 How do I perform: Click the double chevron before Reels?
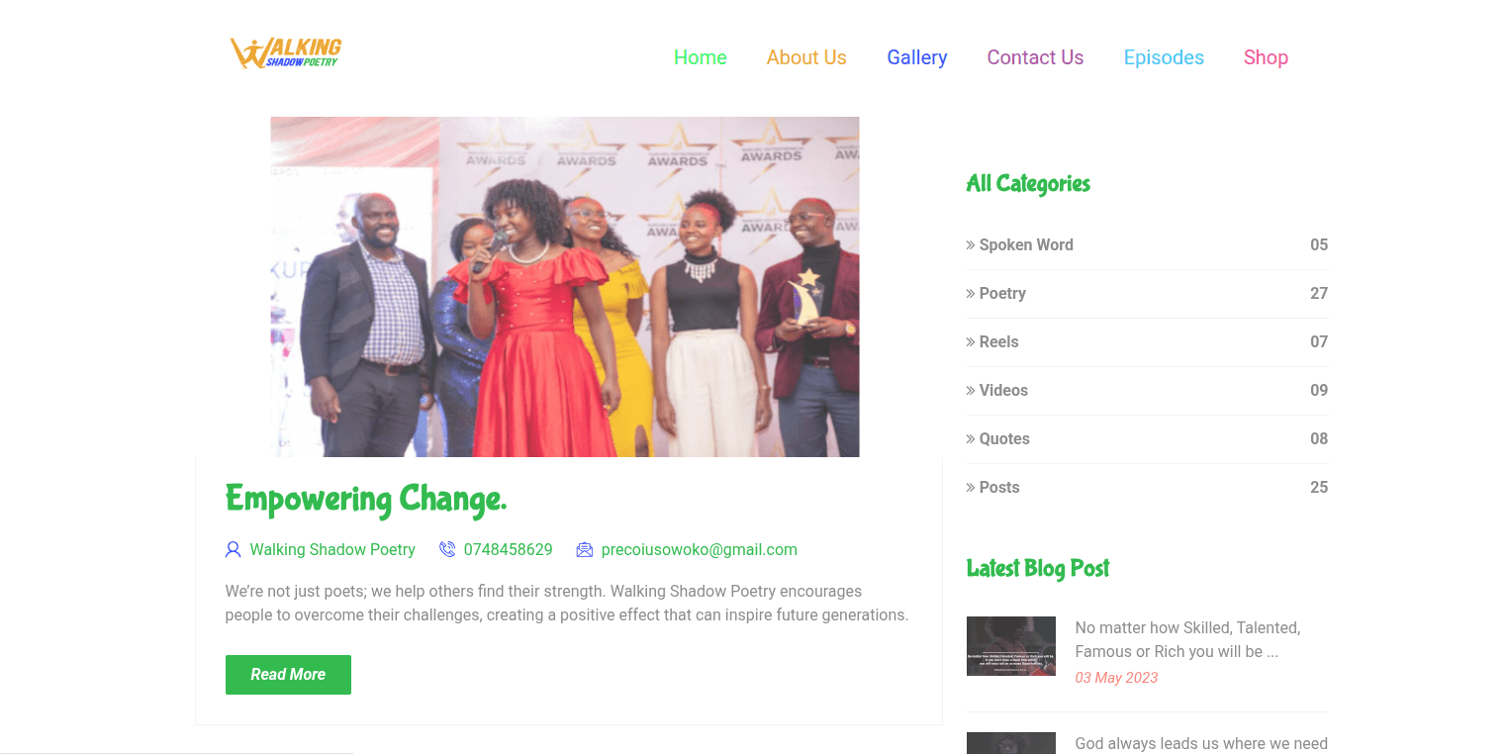971,342
